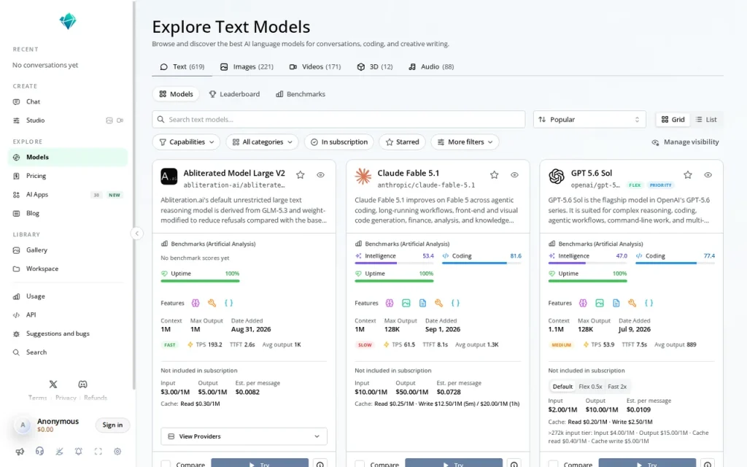Toggle the In subscription filter

pos(339,142)
